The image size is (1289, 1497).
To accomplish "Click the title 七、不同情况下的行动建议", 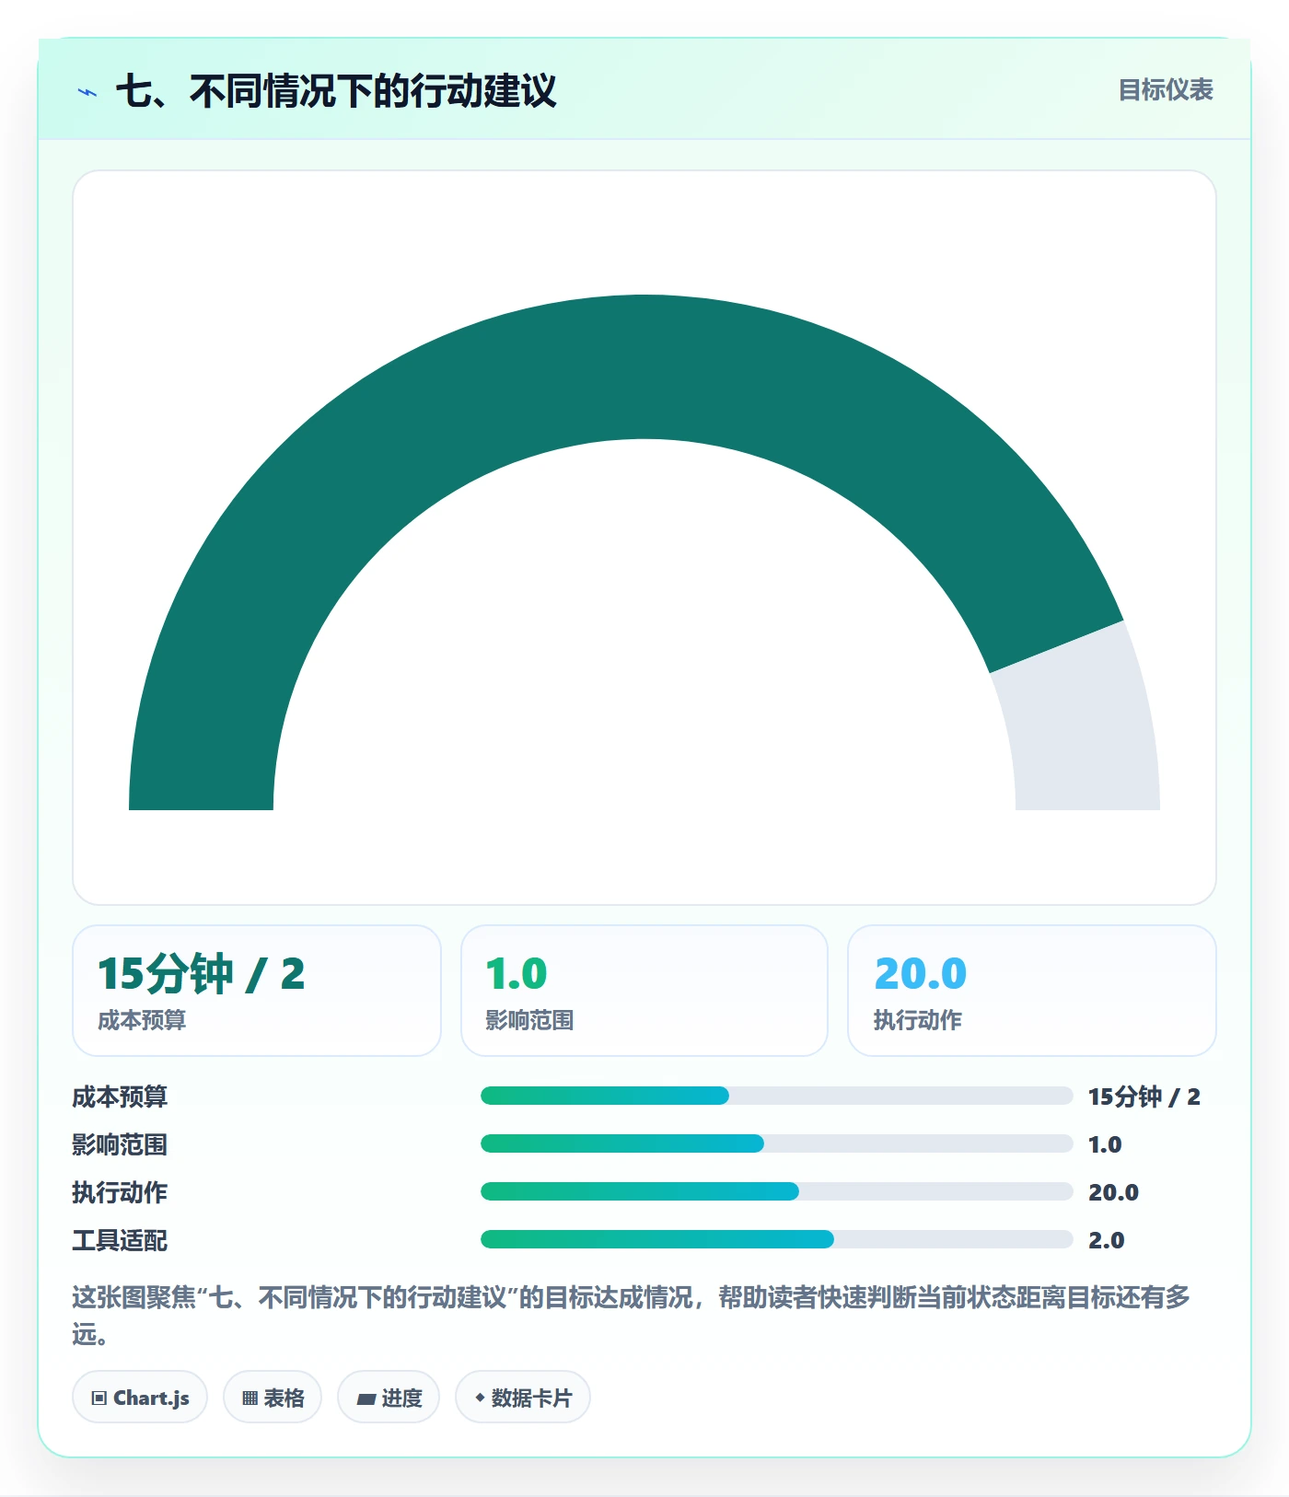I will pyautogui.click(x=336, y=91).
